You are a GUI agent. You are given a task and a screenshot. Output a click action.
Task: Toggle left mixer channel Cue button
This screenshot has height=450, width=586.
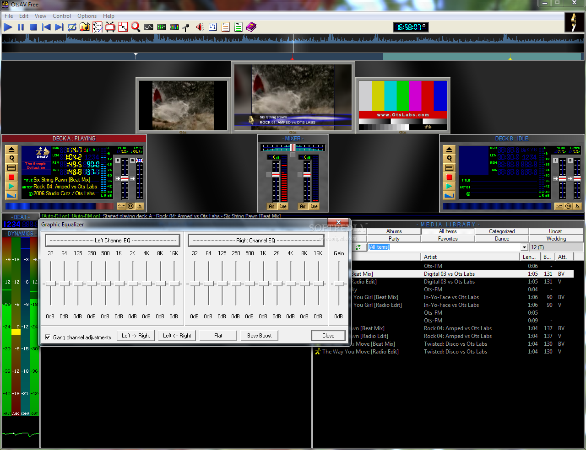[x=283, y=206]
